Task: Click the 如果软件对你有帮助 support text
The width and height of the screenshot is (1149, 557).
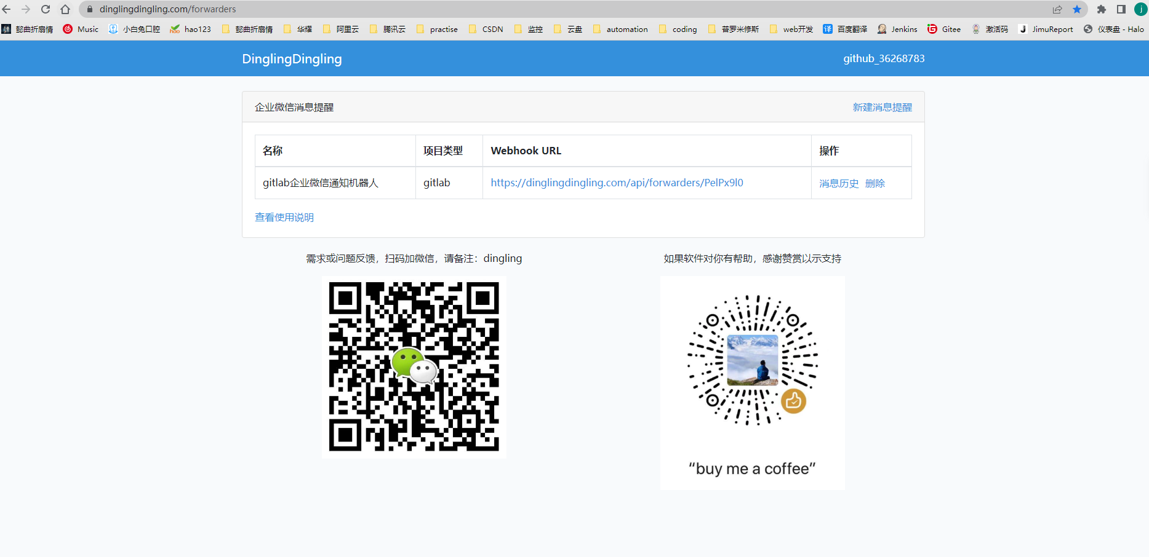Action: (x=752, y=258)
